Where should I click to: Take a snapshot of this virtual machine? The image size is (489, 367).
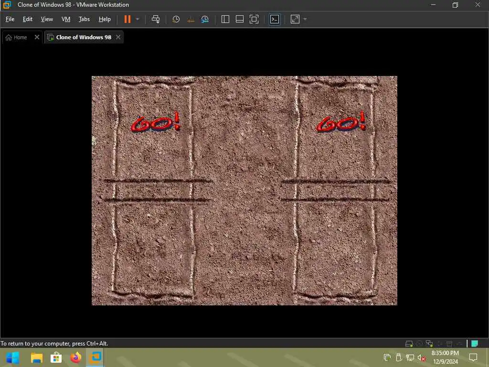[x=176, y=19]
